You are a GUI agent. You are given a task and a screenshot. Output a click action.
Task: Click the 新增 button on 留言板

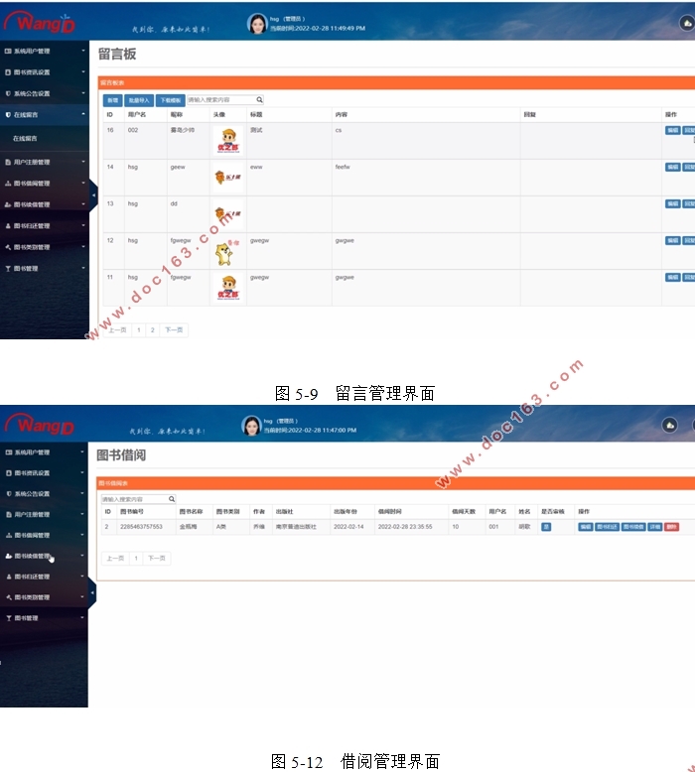click(113, 100)
